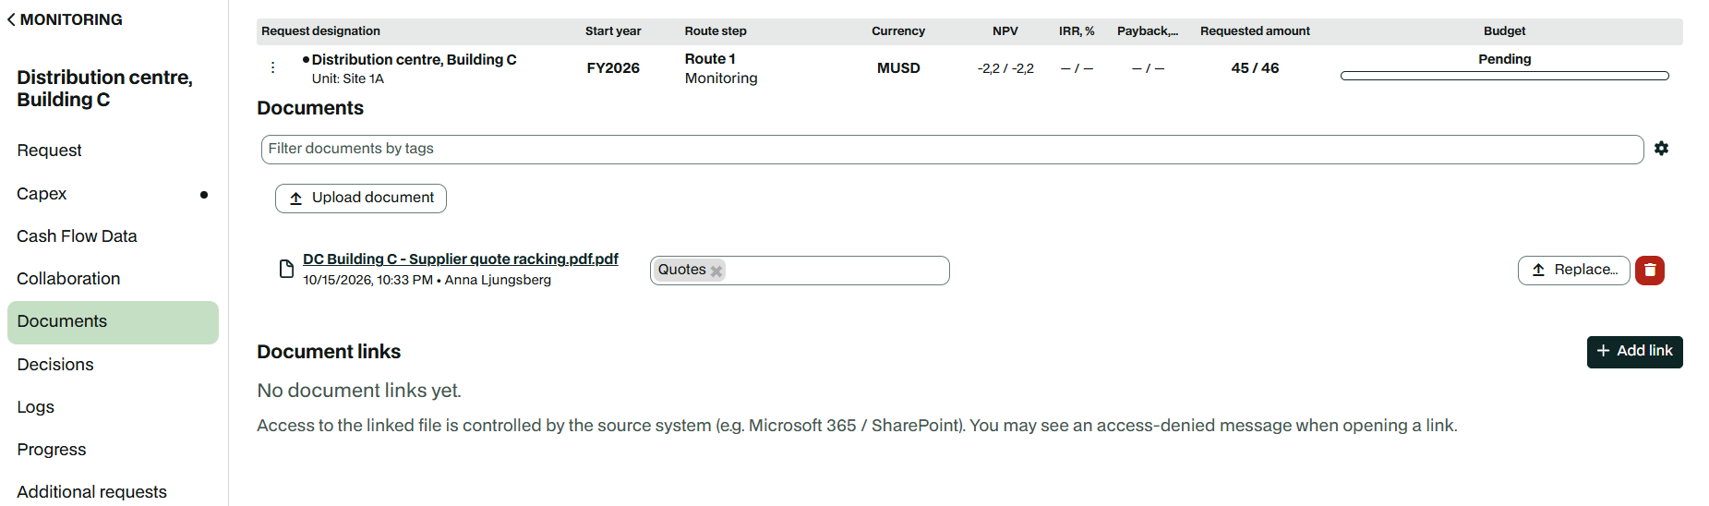Screen dimensions: 1709x506
Task: Add a document link
Action: 1634,352
